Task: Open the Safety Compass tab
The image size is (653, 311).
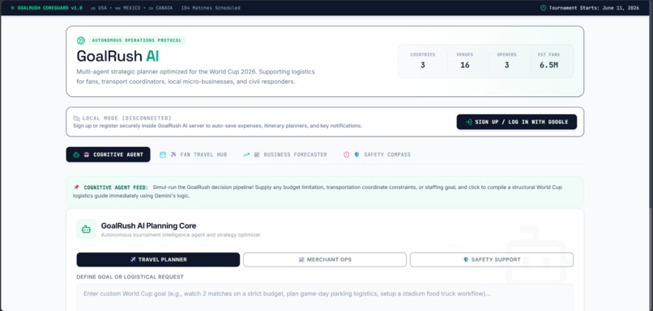Action: (378, 154)
